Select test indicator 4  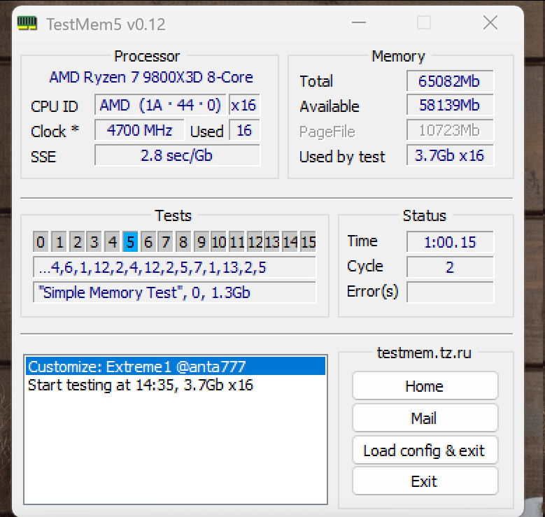coord(112,241)
